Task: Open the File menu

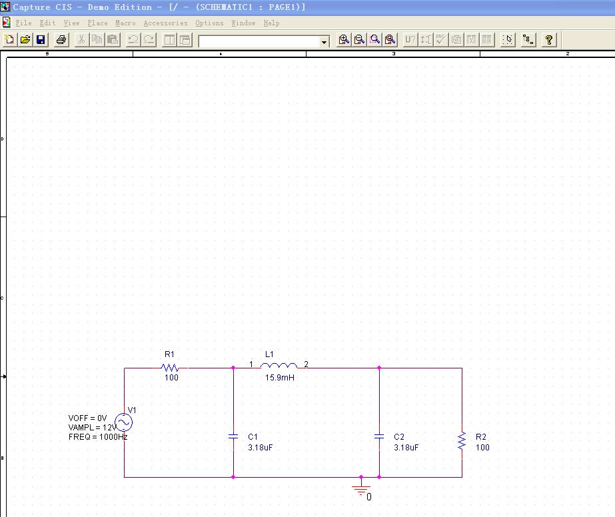Action: point(23,23)
